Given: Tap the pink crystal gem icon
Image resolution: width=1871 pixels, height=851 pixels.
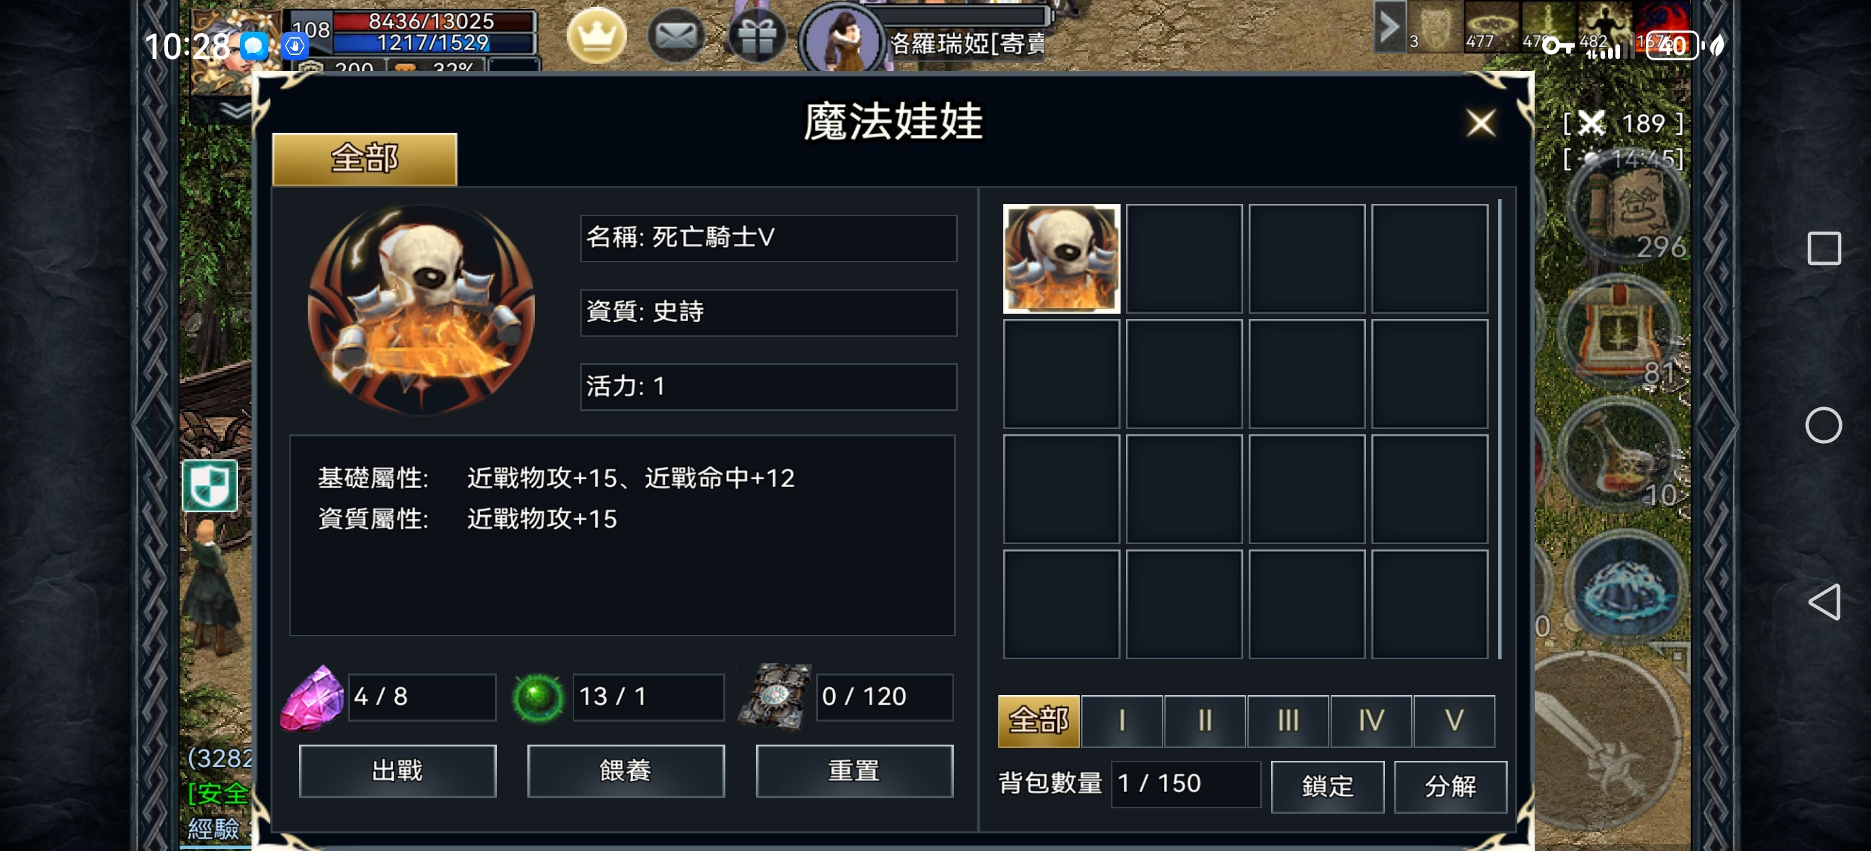Looking at the screenshot, I should pyautogui.click(x=313, y=698).
